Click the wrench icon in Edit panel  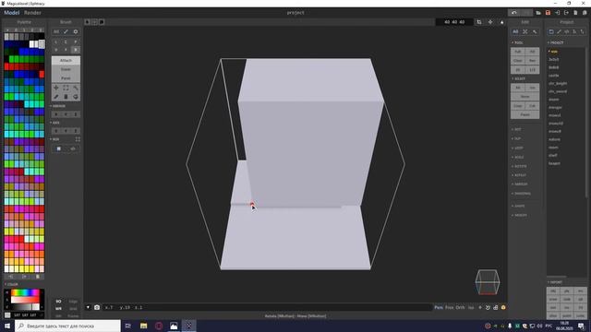tap(535, 31)
